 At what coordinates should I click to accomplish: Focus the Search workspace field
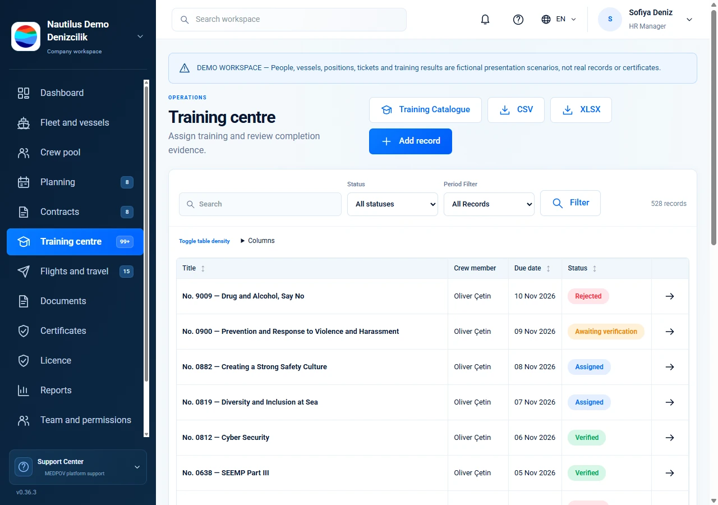tap(289, 20)
